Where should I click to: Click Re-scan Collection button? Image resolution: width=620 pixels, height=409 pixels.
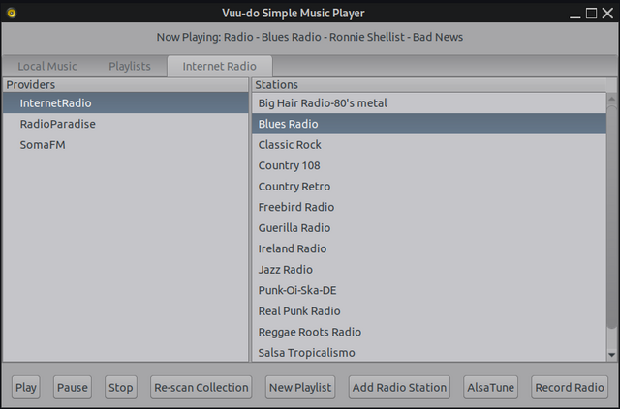point(201,387)
